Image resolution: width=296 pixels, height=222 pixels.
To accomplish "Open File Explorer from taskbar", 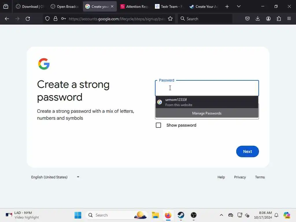I will (155, 215).
